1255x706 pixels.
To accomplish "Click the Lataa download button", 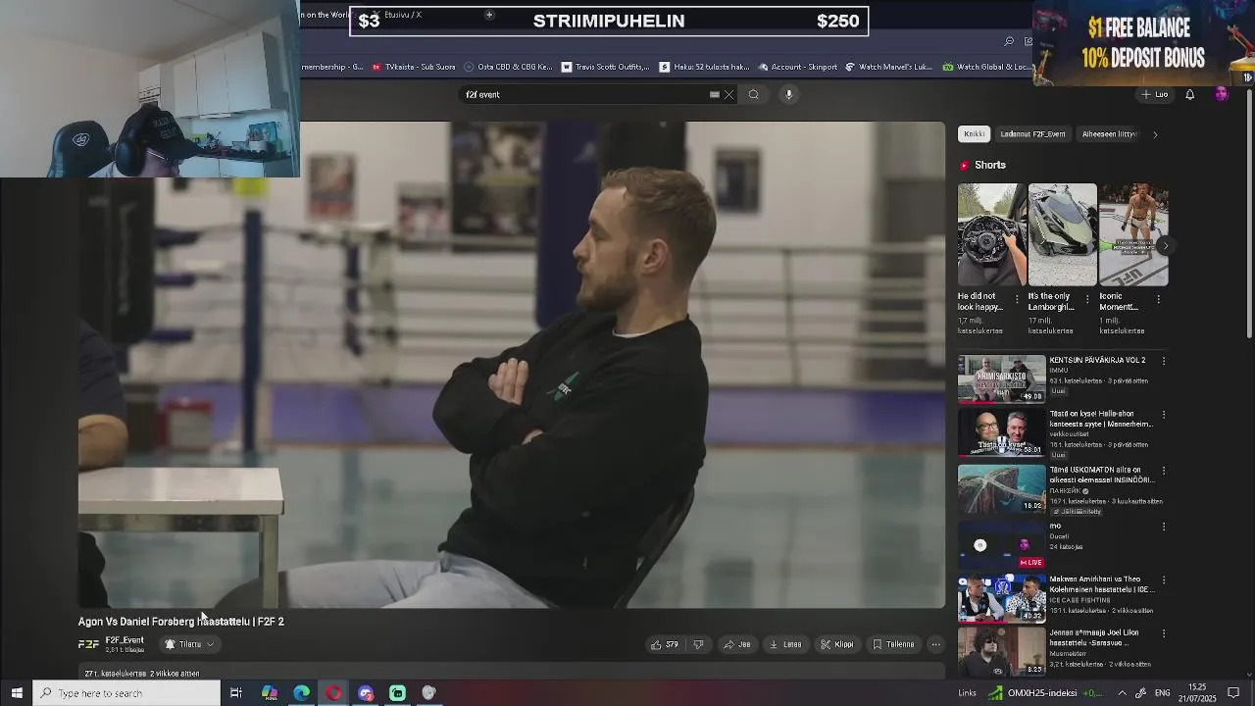I will 786,644.
